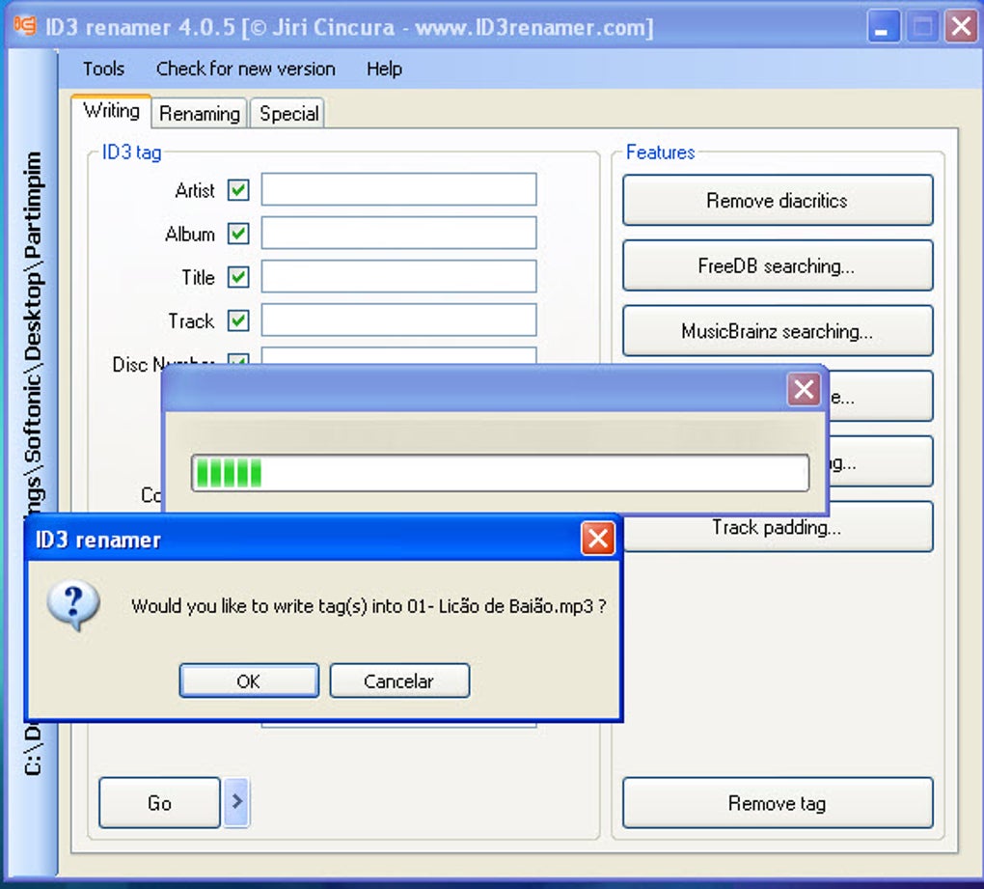
Task: Click the Go button
Action: pos(159,802)
